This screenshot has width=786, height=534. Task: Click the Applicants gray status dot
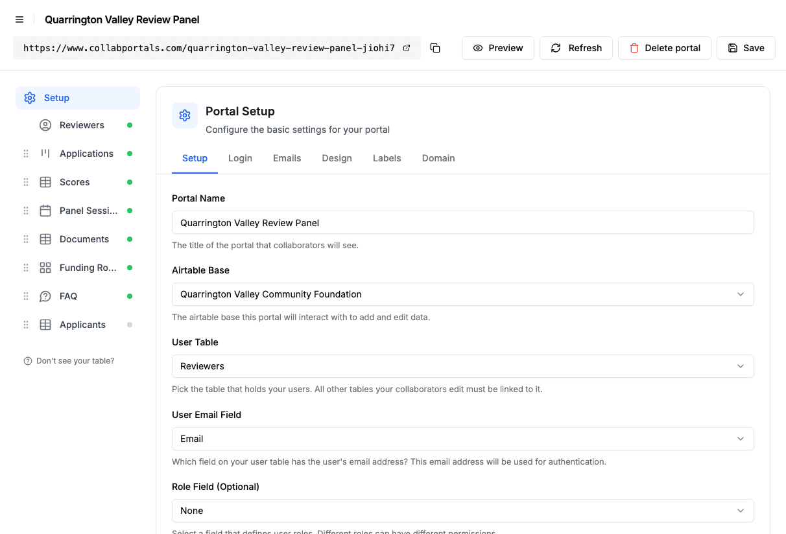(130, 325)
